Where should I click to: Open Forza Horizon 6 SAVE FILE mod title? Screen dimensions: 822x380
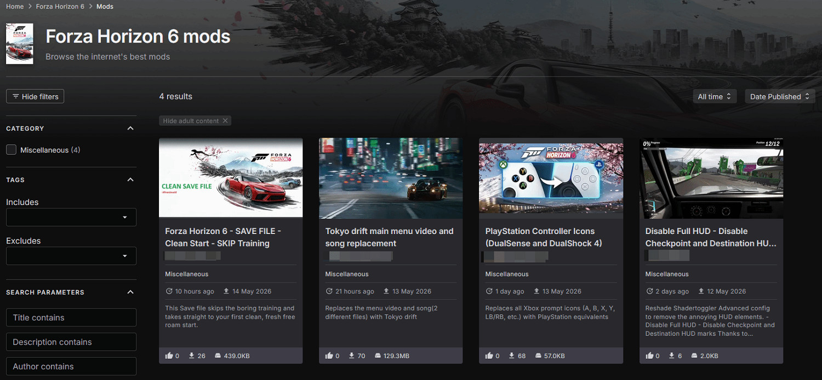pos(223,237)
